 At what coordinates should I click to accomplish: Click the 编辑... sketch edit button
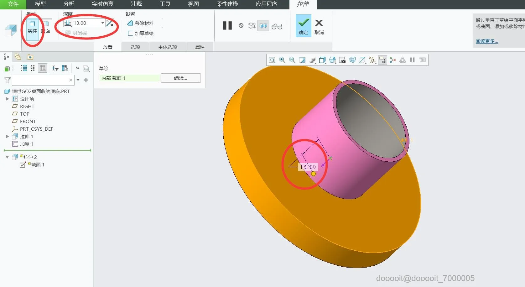(180, 78)
